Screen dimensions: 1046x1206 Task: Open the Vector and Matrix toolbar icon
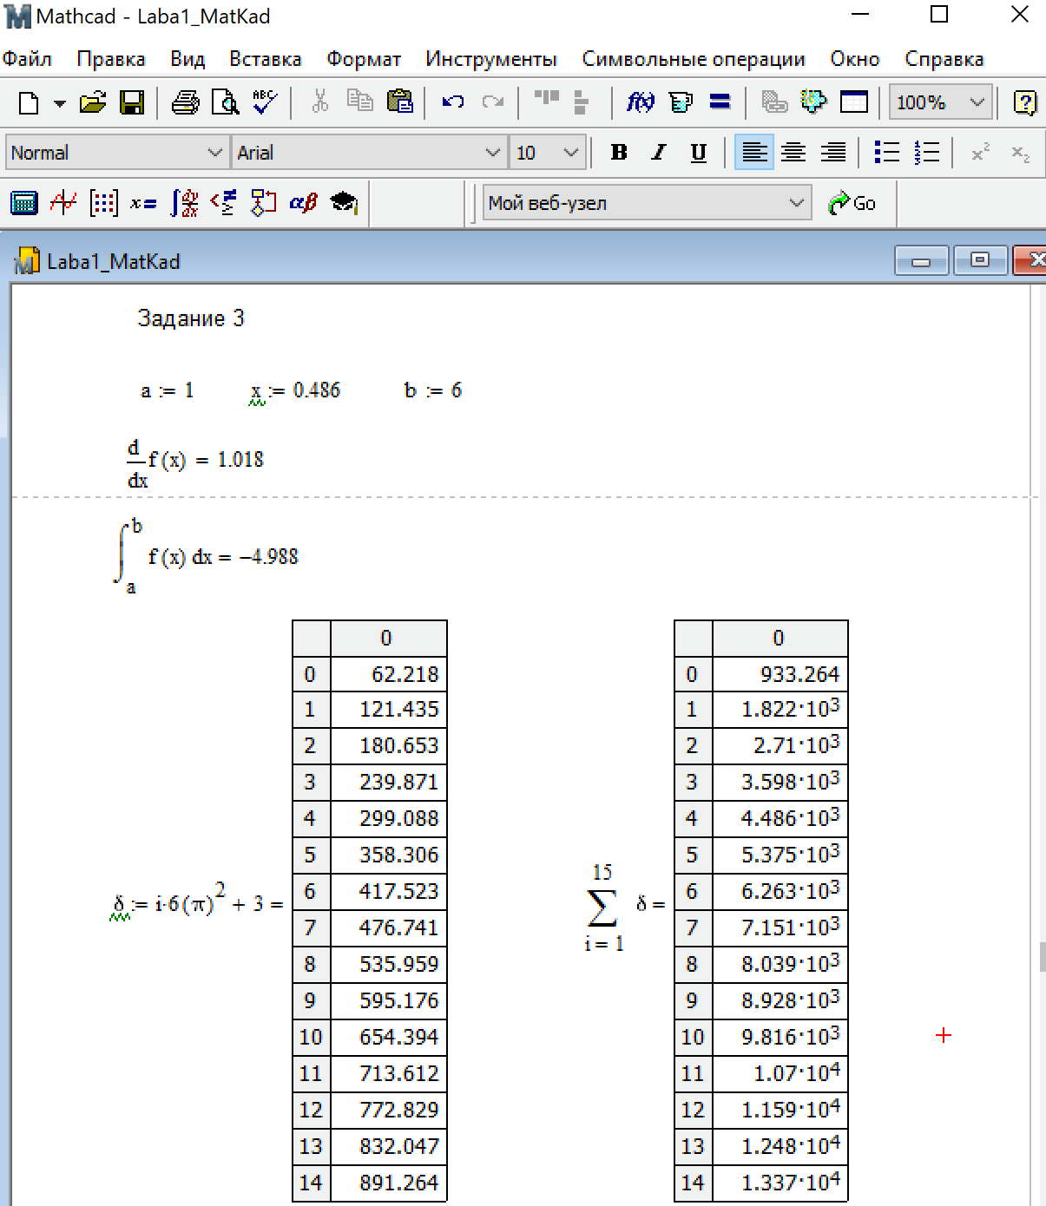pos(103,203)
